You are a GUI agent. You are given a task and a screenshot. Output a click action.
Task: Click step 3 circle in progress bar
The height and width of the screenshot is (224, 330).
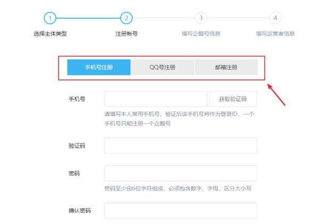(x=201, y=18)
